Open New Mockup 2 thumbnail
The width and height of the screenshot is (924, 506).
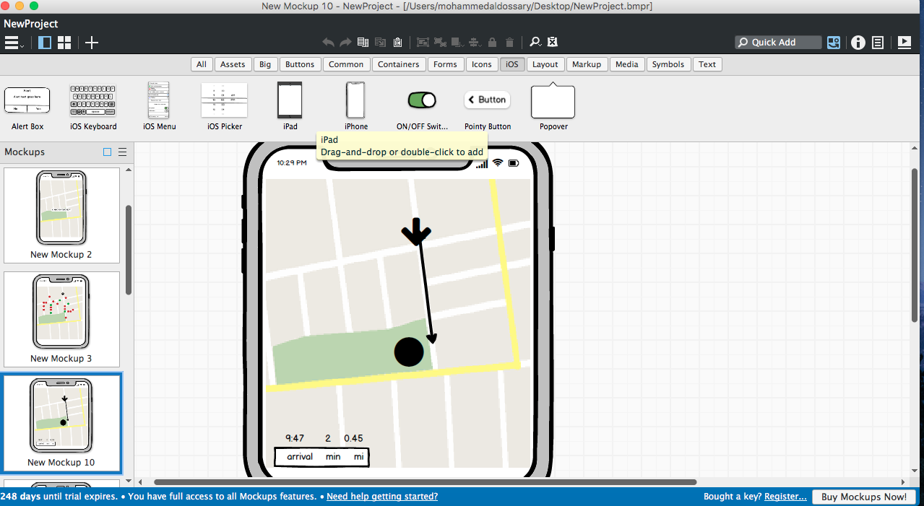[x=61, y=215]
